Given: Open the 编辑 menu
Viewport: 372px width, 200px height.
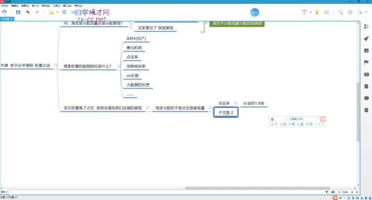Looking at the screenshot, I should [15, 6].
